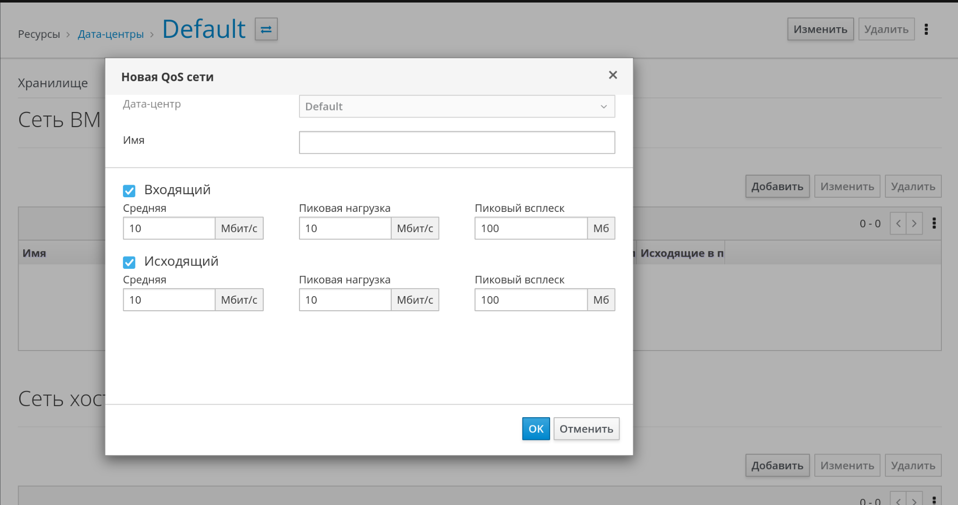Viewport: 958px width, 505px height.
Task: Click the Имя text field
Action: click(x=456, y=142)
